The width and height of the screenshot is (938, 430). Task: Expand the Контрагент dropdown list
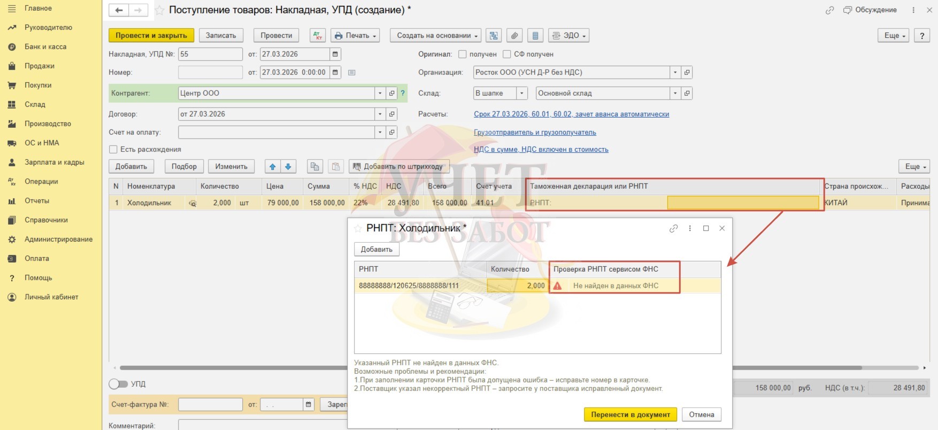(x=380, y=93)
